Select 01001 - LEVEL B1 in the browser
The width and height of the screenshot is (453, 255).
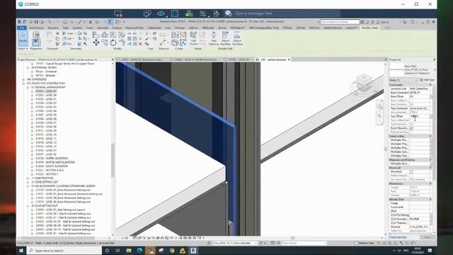[x=46, y=91]
